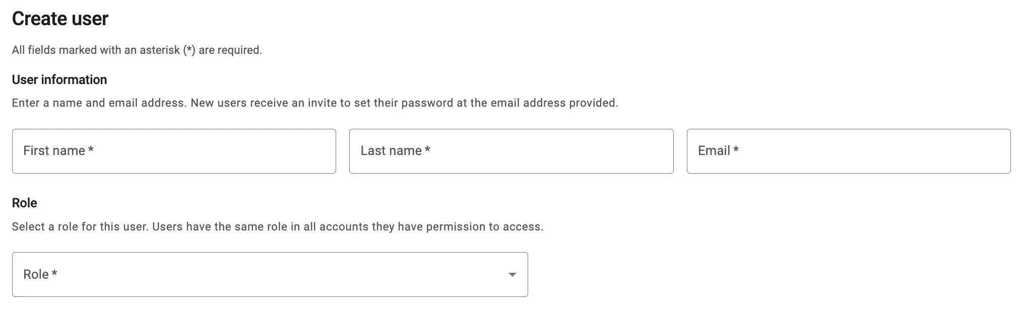Click the "User information" section heading
Screen dimensions: 1020x313
click(x=59, y=80)
